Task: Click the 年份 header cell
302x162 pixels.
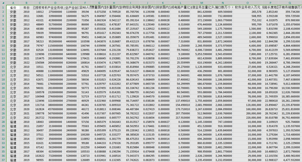Action: (x=26, y=7)
